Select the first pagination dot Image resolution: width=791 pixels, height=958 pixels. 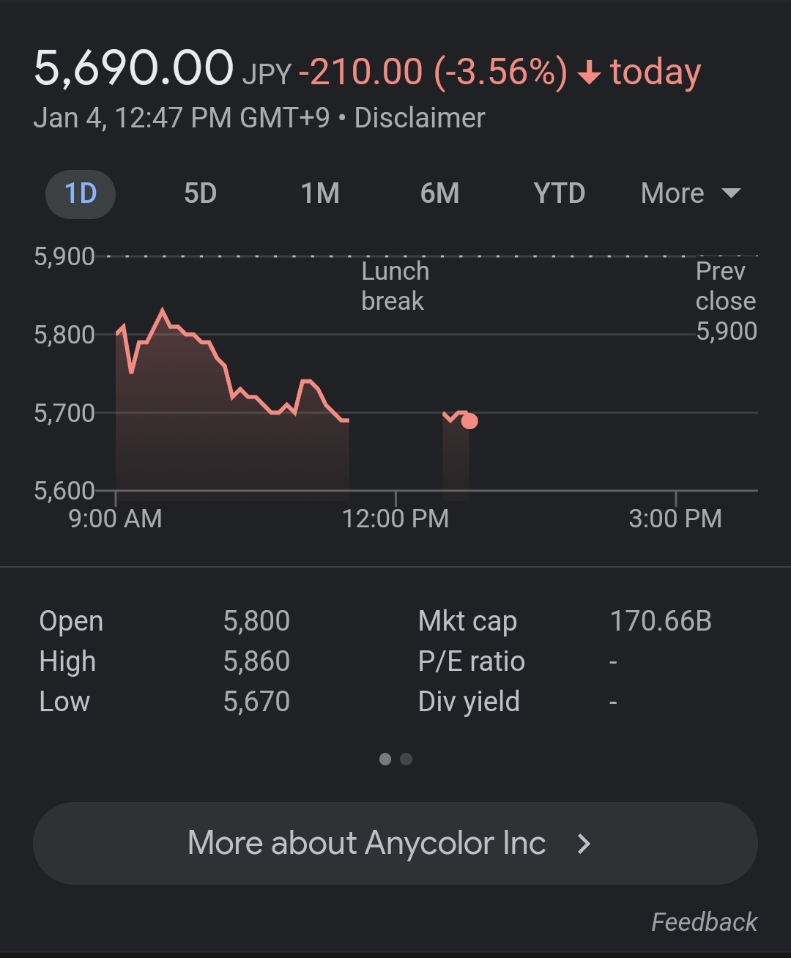point(385,759)
